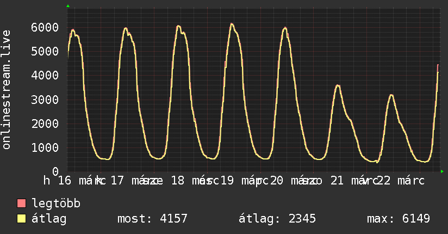Click the 18 date label on x-axis
Screen dimensions: 448x234
pyautogui.click(x=178, y=181)
